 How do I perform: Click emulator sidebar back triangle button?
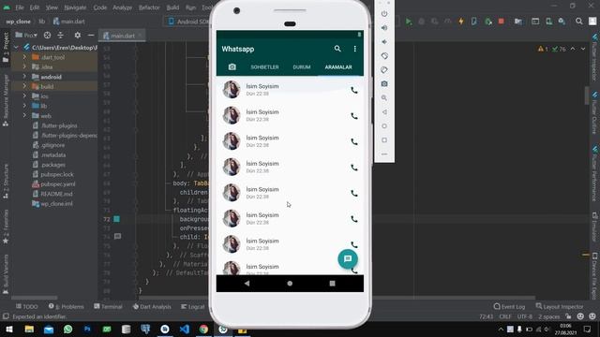pos(384,112)
